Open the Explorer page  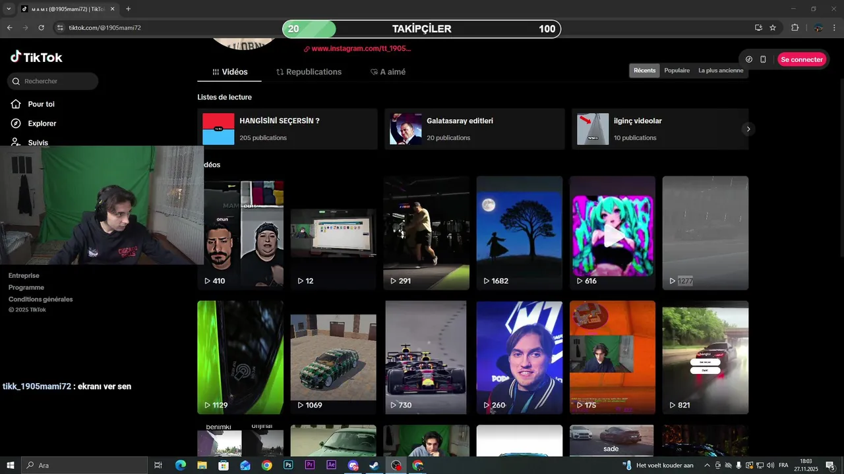point(34,123)
